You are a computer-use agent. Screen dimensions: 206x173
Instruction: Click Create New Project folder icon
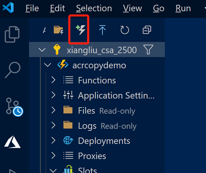[x=58, y=30]
